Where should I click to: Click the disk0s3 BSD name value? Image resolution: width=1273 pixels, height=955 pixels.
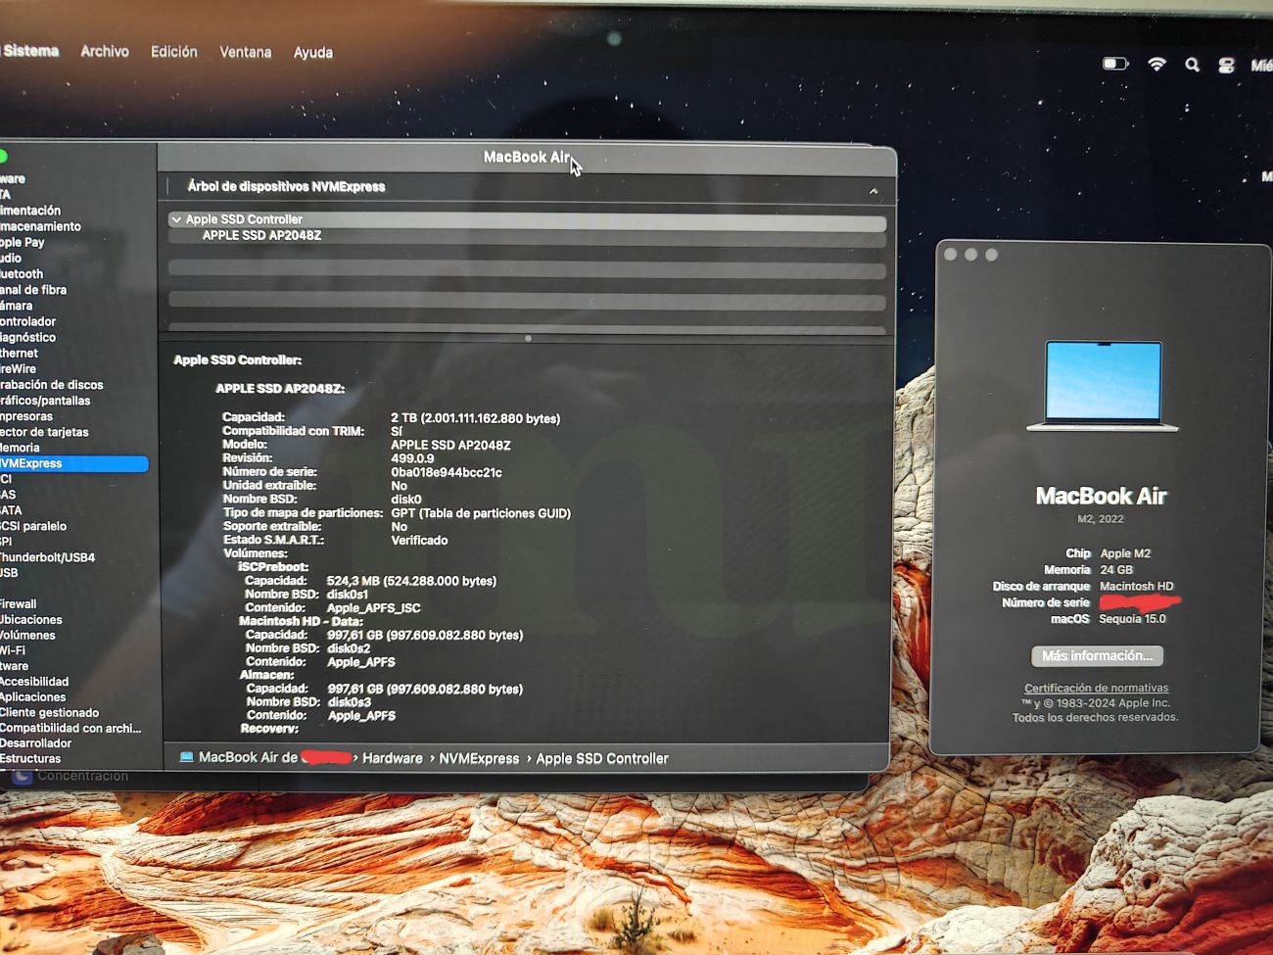click(350, 702)
